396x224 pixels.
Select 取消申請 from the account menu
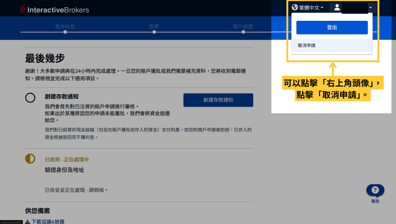(332, 45)
